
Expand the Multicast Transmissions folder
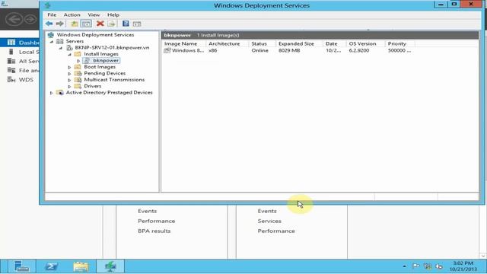click(x=69, y=80)
